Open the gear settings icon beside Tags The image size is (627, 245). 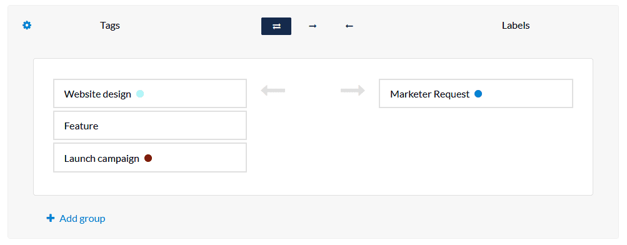[27, 26]
